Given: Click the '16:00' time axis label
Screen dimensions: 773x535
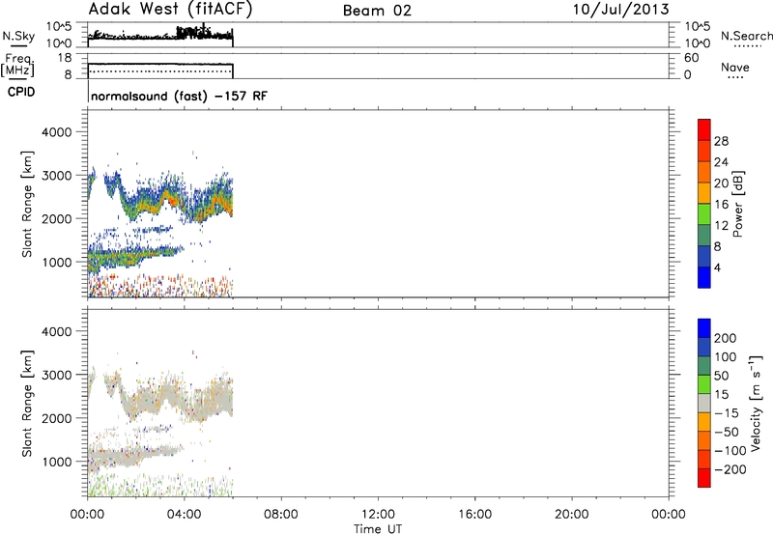Looking at the screenshot, I should coord(474,515).
